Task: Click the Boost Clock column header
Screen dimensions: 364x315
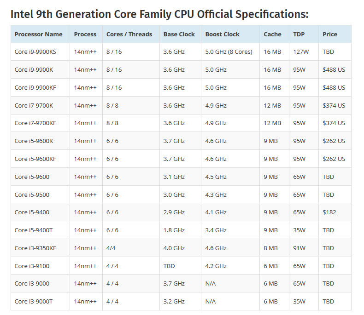Action: coord(222,34)
